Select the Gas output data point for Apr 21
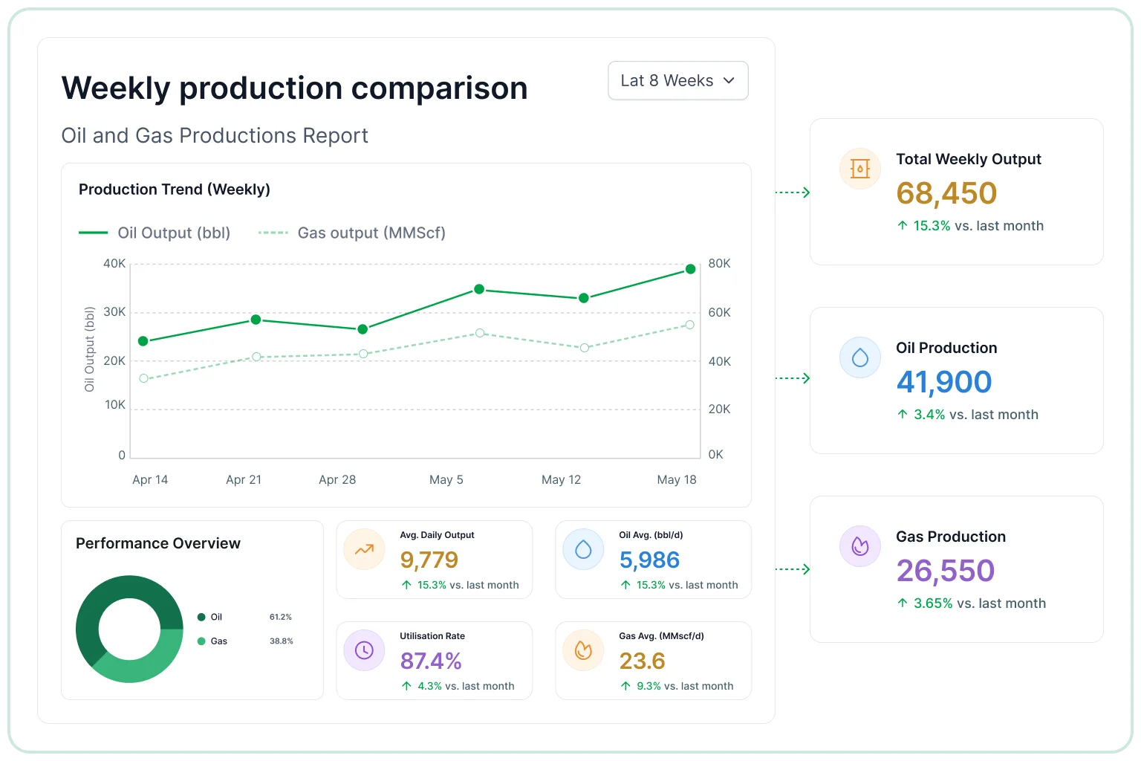Image resolution: width=1141 pixels, height=761 pixels. [256, 357]
